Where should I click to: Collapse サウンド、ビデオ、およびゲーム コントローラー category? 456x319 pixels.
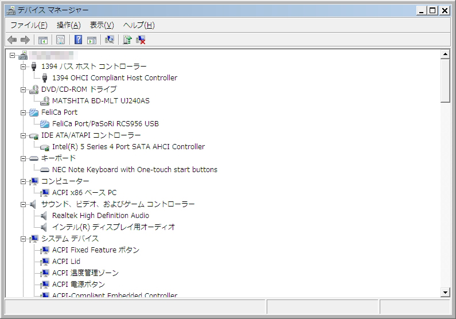[x=24, y=204]
